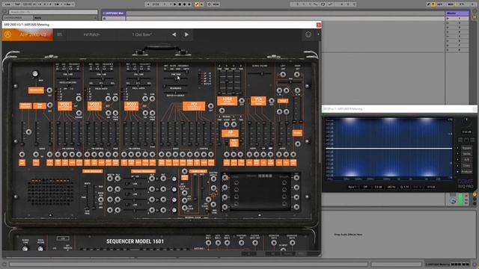The height and width of the screenshot is (269, 479).
Task: Click the Ableton transport Stop button
Action: pos(180,4)
